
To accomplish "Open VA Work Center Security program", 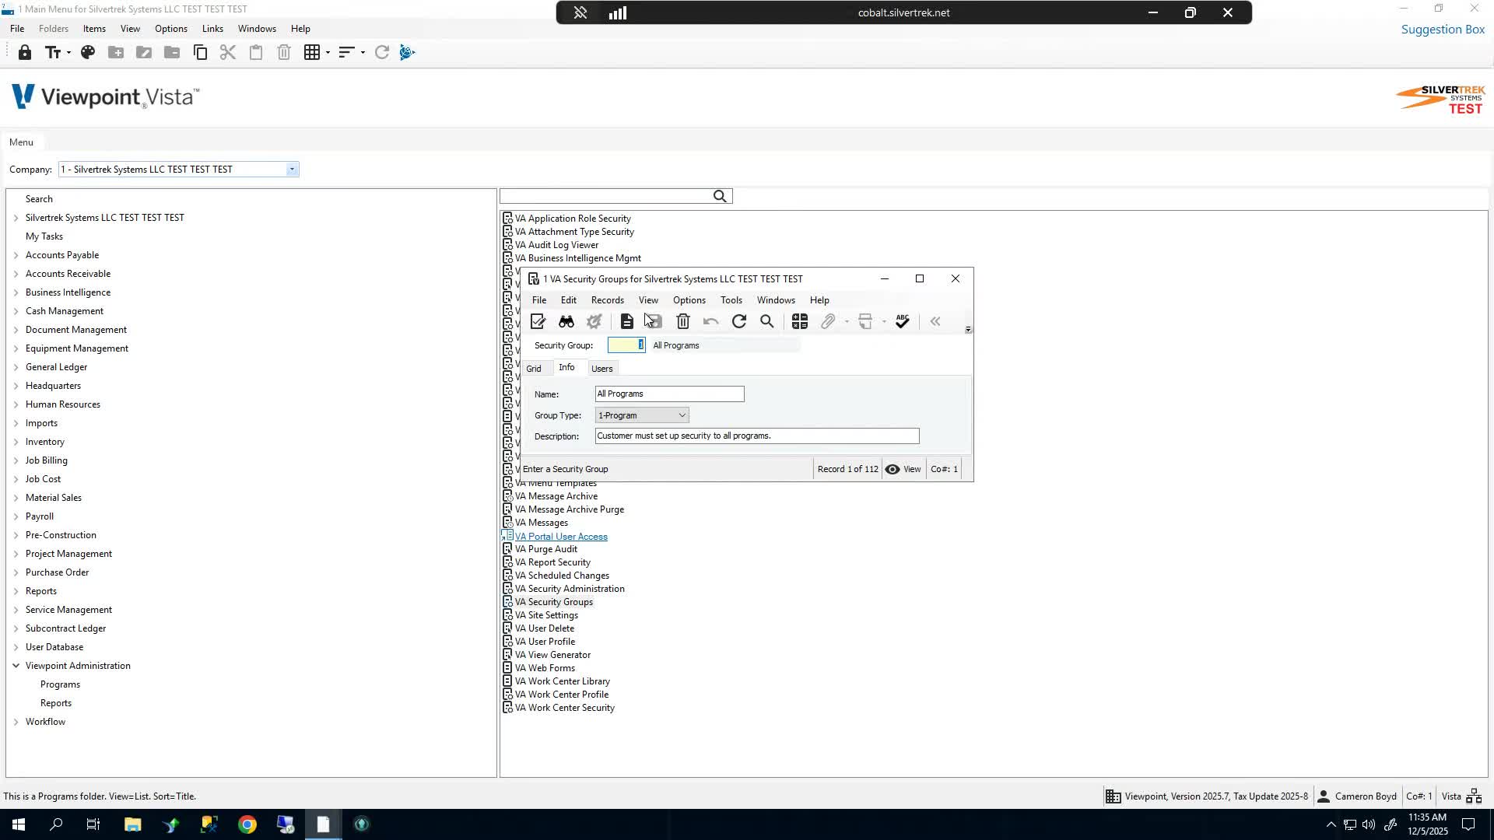I will tap(565, 708).
